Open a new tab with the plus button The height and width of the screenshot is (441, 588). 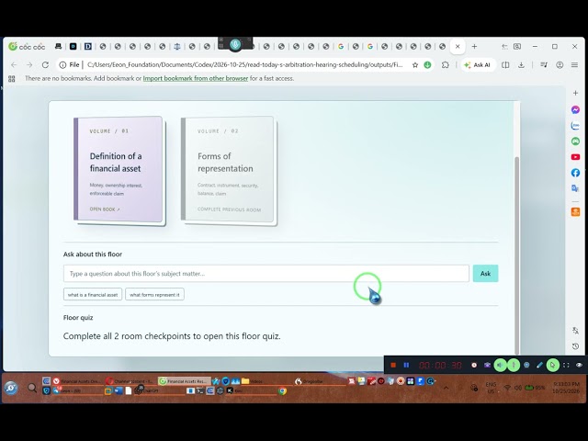click(474, 47)
